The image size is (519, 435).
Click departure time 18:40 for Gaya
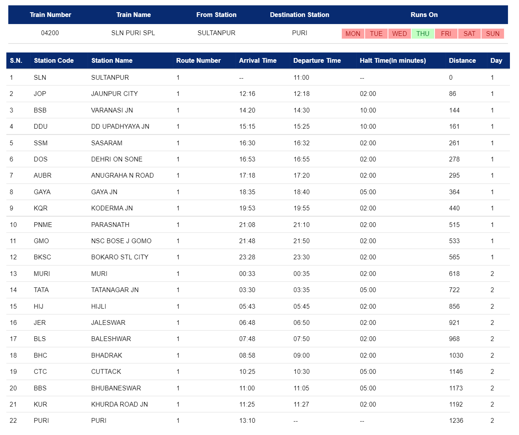(302, 192)
